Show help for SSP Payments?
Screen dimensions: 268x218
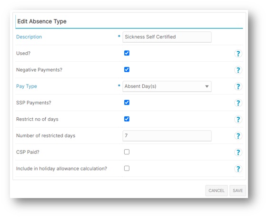click(x=238, y=103)
